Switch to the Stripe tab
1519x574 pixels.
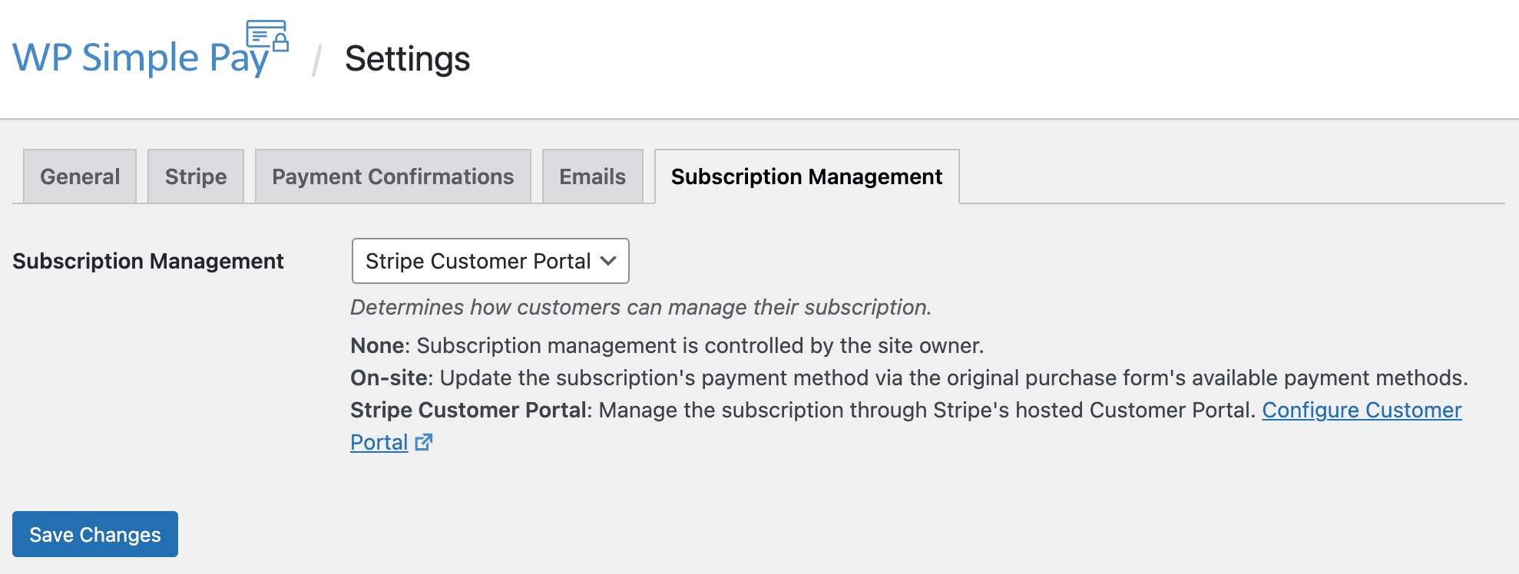[196, 176]
